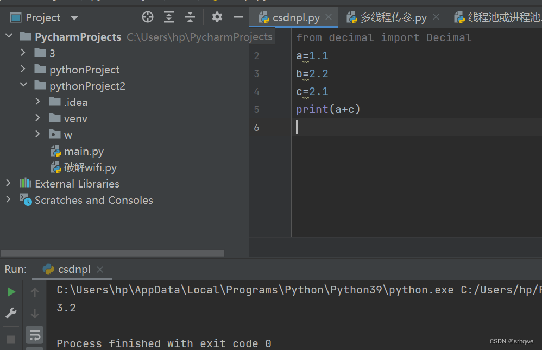
Task: Open Project panel settings gear
Action: point(217,17)
